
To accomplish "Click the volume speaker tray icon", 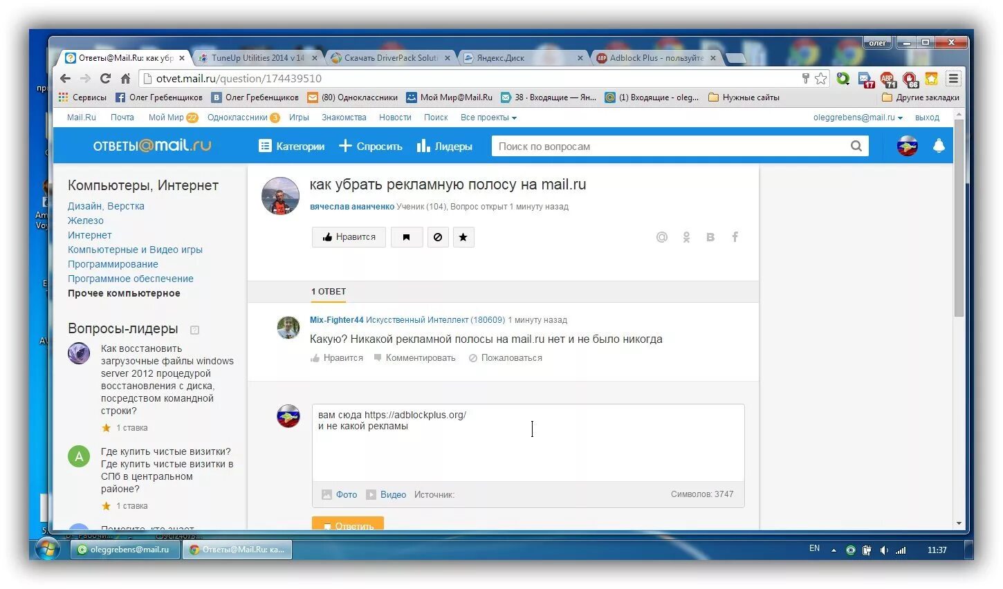I will [x=884, y=550].
